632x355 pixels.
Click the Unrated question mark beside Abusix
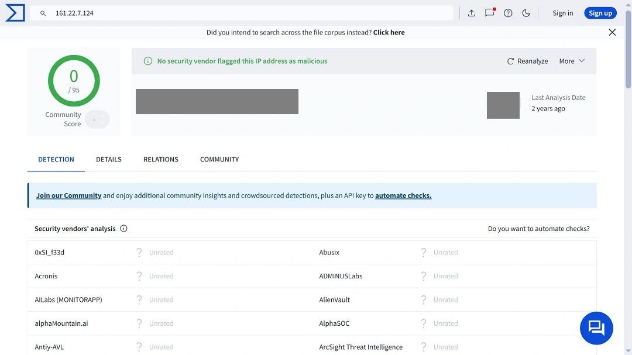424,252
